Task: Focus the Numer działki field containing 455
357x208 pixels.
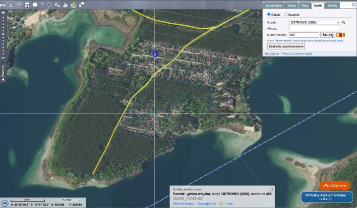Action: 304,35
